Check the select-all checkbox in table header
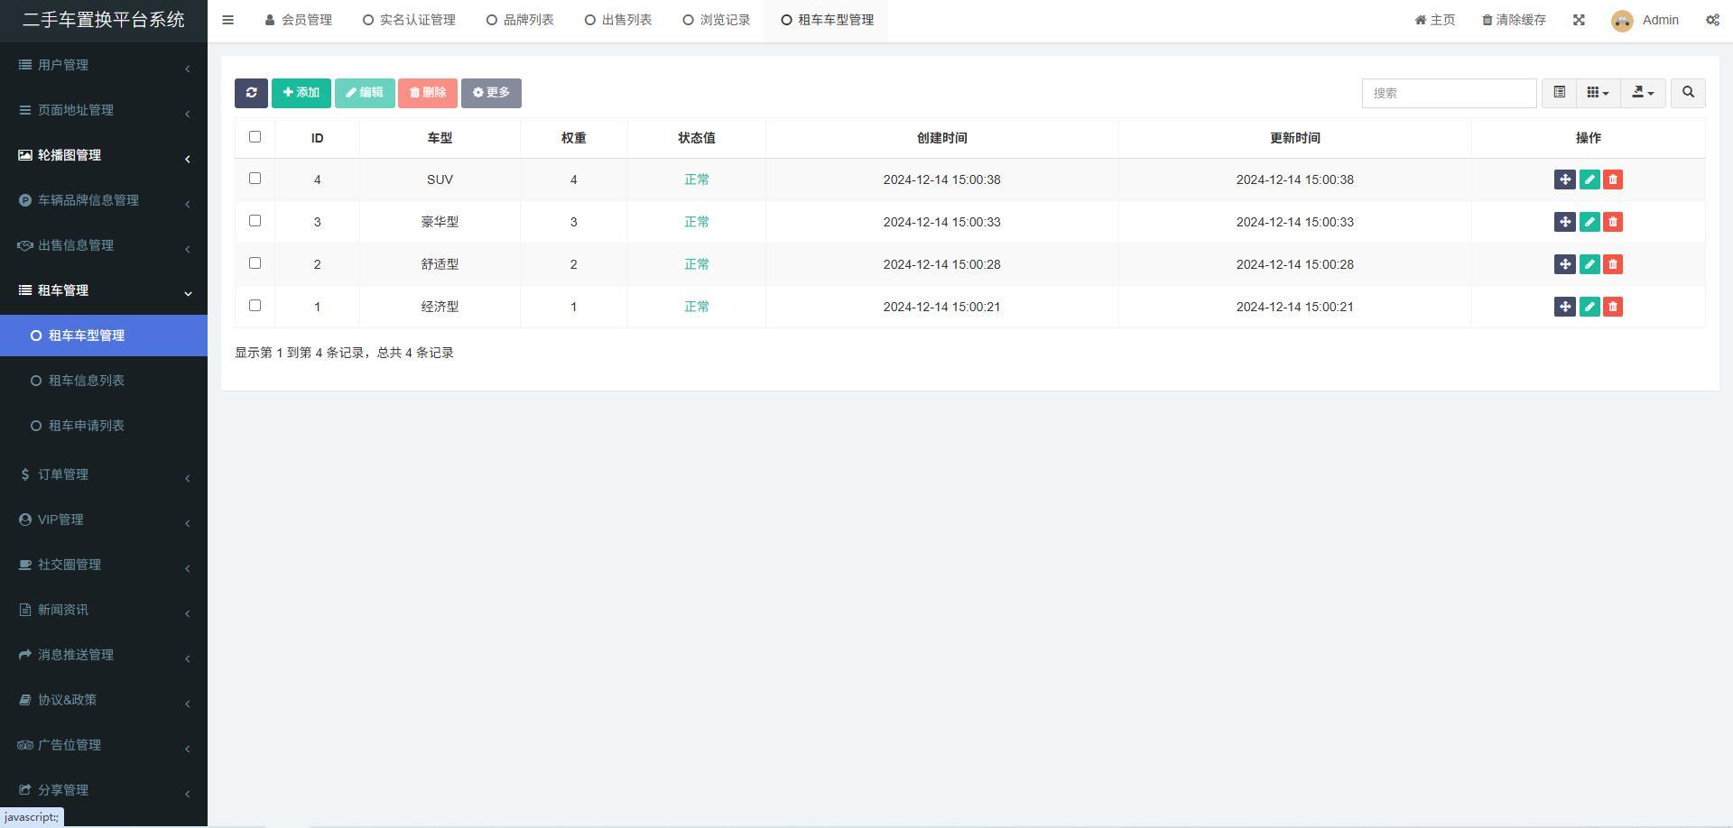The height and width of the screenshot is (828, 1733). click(255, 137)
